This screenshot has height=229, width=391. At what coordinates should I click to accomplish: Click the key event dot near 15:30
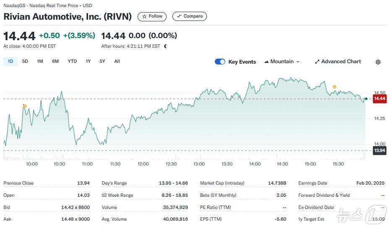point(334,87)
